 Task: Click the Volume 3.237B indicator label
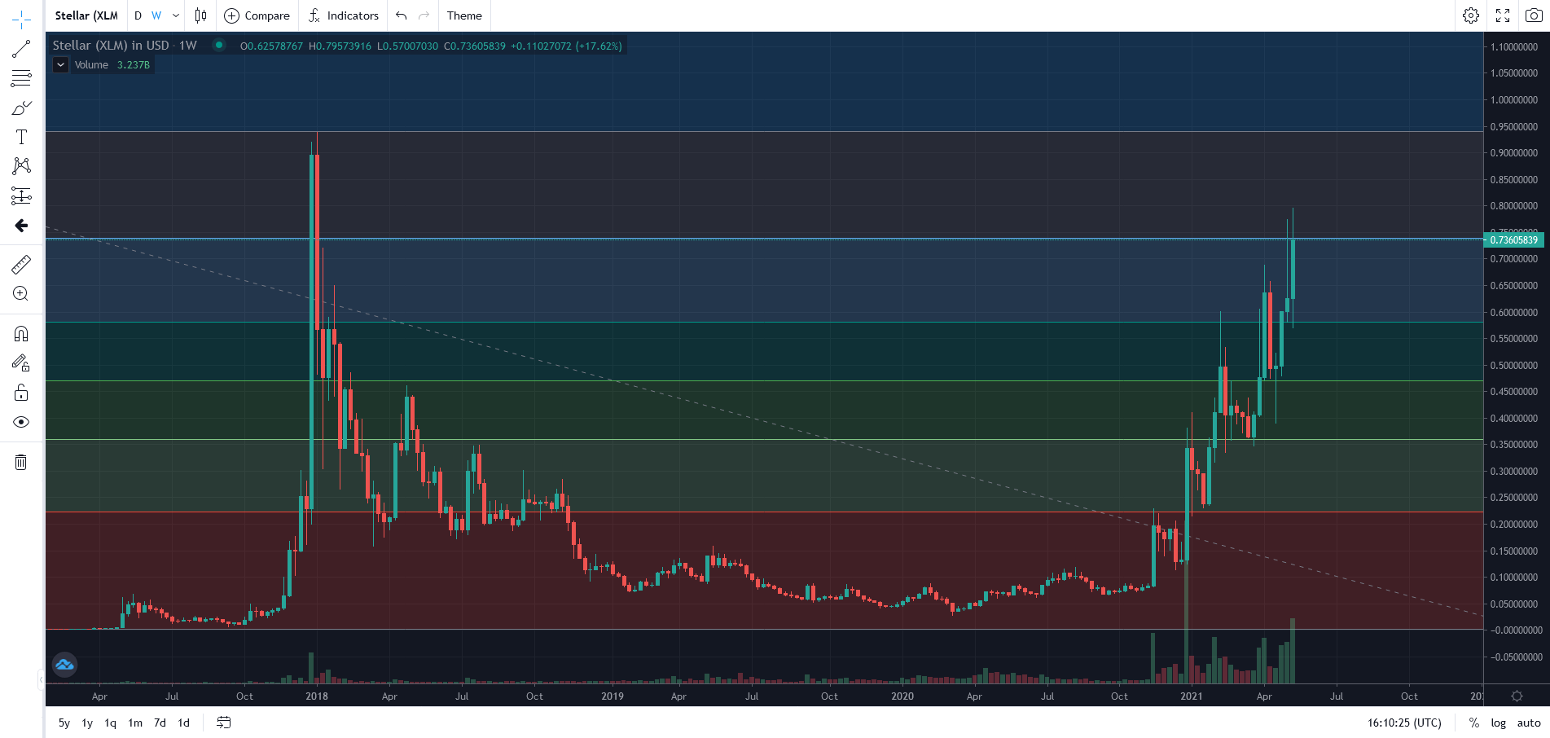point(112,65)
